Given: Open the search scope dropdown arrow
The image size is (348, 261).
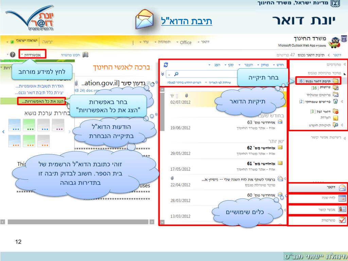Looking at the screenshot, I should click(169, 75).
